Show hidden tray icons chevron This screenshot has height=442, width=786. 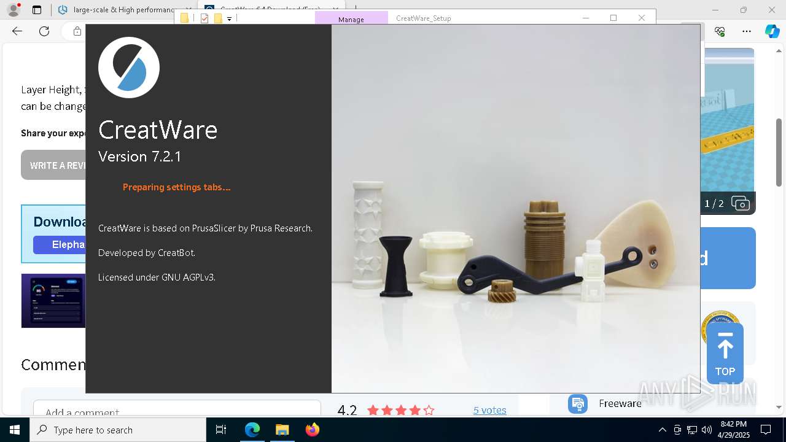663,430
